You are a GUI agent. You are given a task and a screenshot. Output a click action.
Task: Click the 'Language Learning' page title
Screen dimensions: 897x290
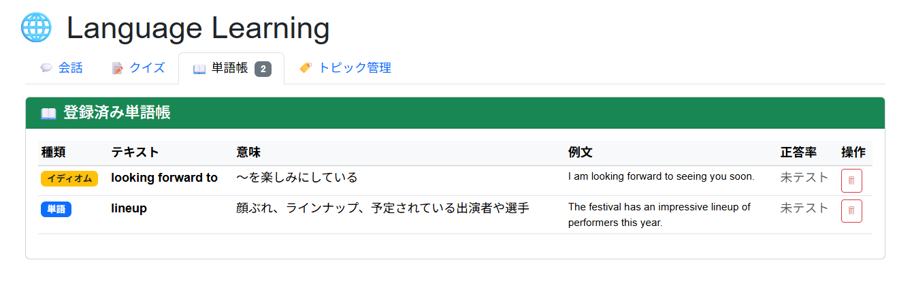[x=197, y=29]
